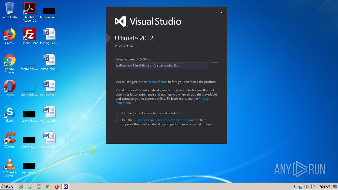
Task: Click the install path input field
Action: [162, 65]
